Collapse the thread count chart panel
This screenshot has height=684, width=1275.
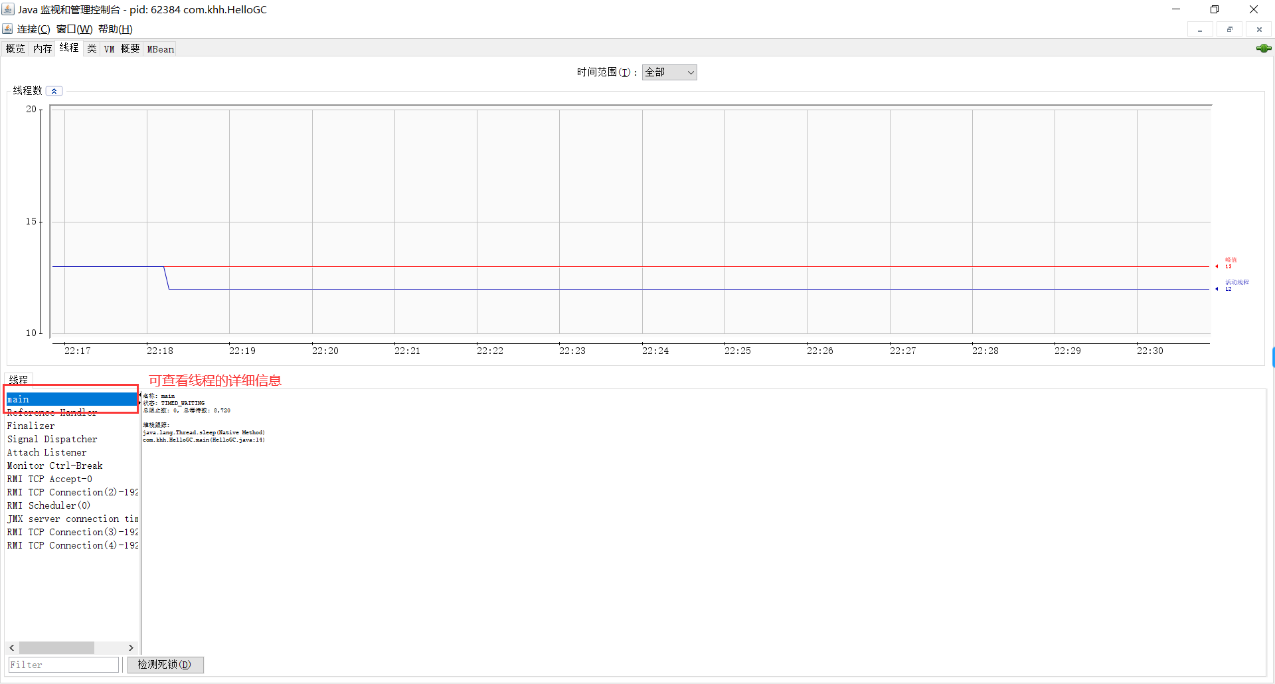coord(54,91)
